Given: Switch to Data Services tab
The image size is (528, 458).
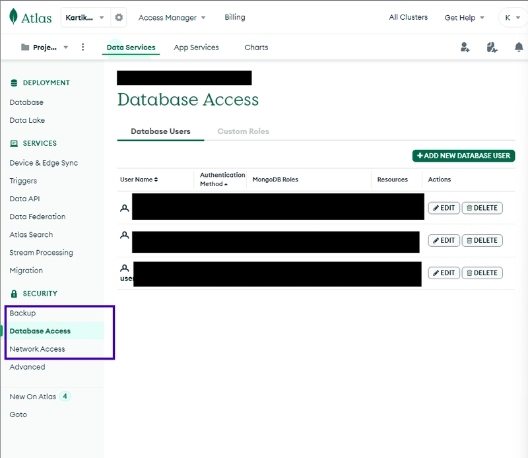Looking at the screenshot, I should click(131, 48).
